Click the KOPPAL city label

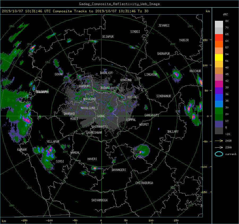coord(131,120)
